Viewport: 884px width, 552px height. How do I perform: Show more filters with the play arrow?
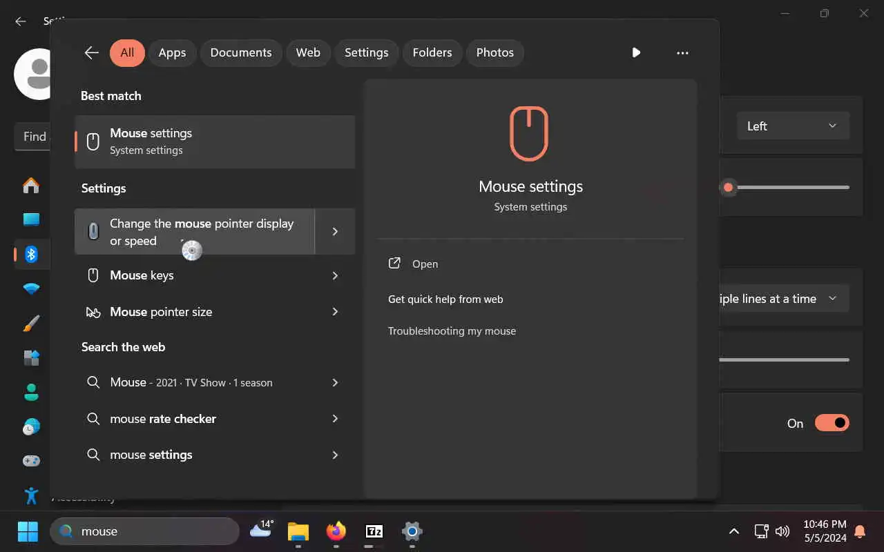click(x=636, y=52)
